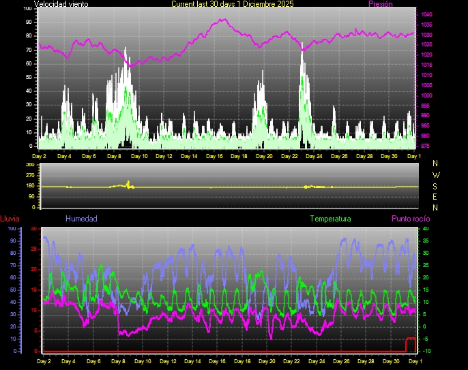Viewport: 468px width, 370px height.
Task: Click the 'Velocidad viento' chart label
Action: tap(61, 4)
